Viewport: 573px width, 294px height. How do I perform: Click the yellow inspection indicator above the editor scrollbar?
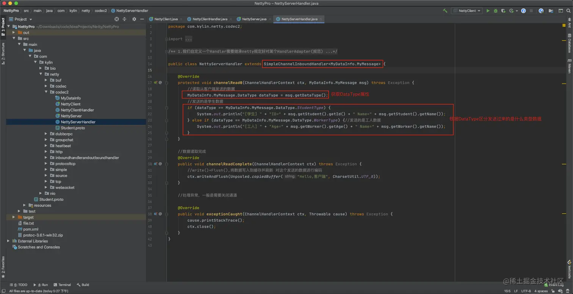tap(564, 26)
